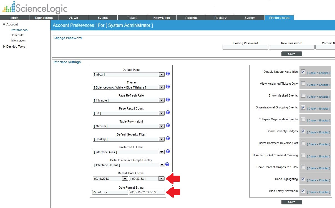Click help icon for Interface Graph Display
335x208 pixels.
pos(168,165)
